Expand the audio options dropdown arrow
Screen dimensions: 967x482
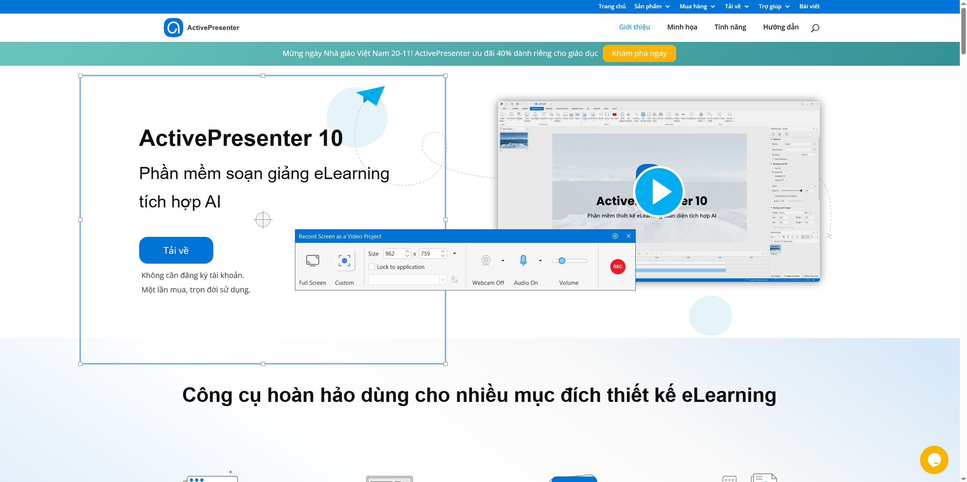[x=540, y=261]
